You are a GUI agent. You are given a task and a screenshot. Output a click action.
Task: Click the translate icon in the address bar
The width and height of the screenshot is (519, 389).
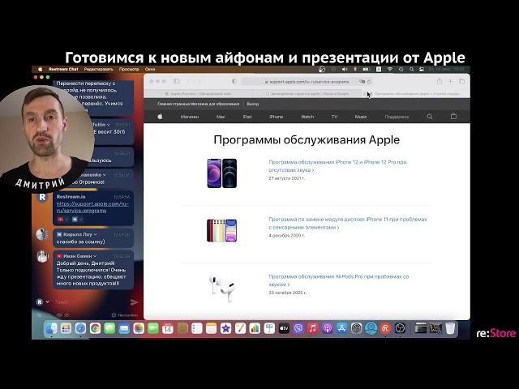(362, 81)
